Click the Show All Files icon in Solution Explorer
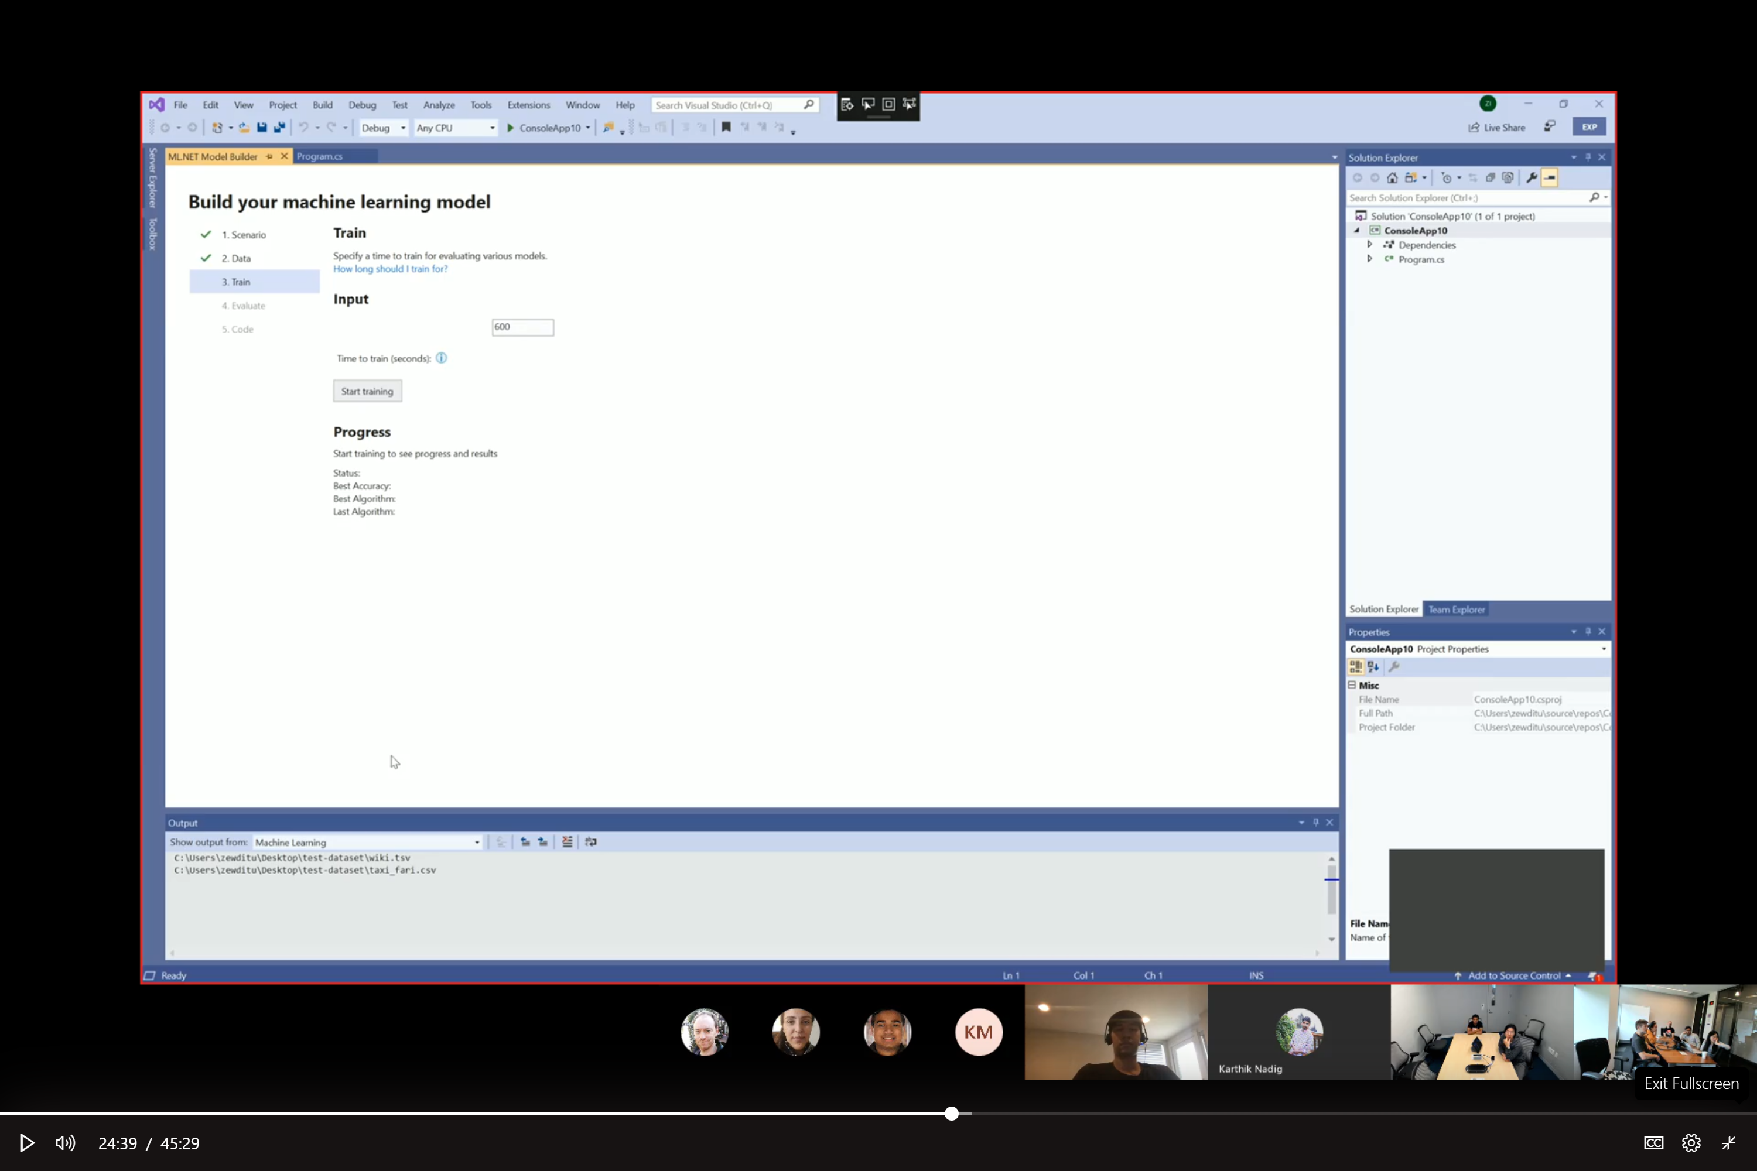This screenshot has height=1171, width=1757. [1508, 178]
